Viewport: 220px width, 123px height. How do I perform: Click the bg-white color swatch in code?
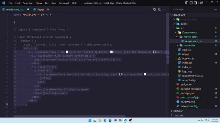67,52
